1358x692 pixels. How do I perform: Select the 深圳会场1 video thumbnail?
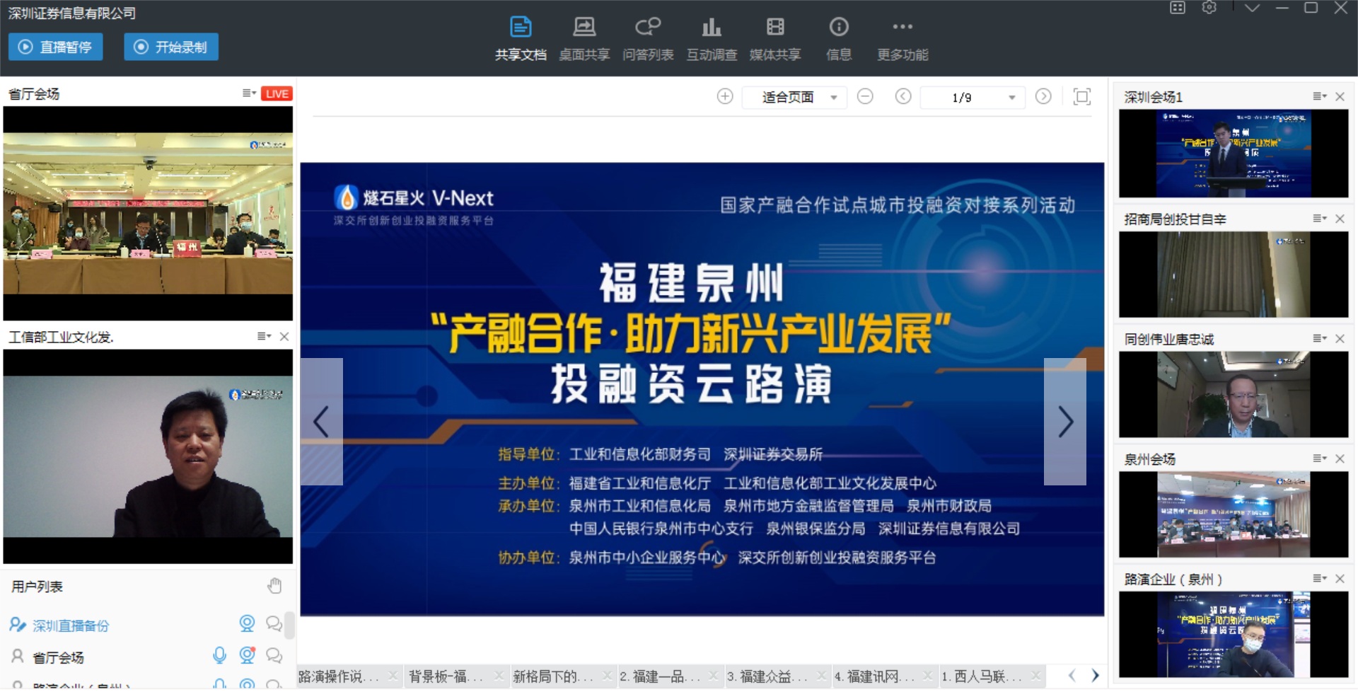1234,154
